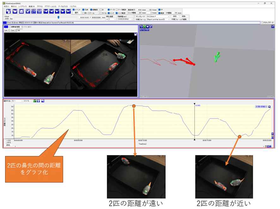Image resolution: width=280 pixels, height=209 pixels.
Task: Click the down-arrow icon in 3D view toolbar
Action: (148, 27)
